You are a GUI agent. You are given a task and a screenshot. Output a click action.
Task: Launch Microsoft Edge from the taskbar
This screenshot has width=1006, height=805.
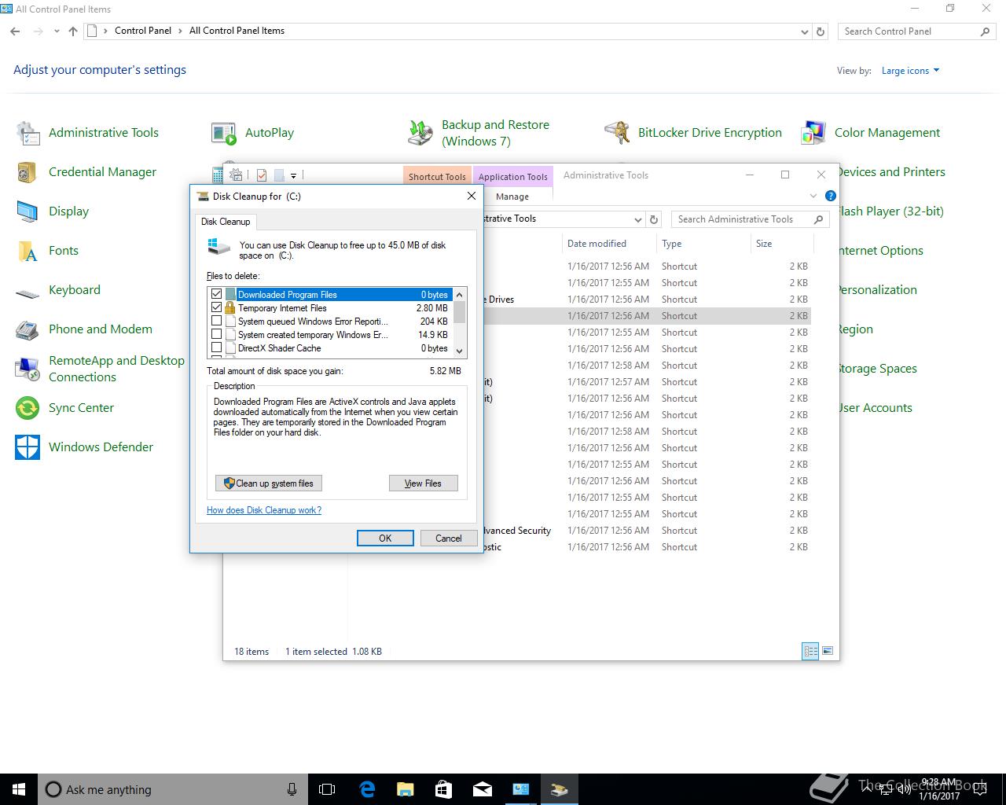(x=367, y=789)
